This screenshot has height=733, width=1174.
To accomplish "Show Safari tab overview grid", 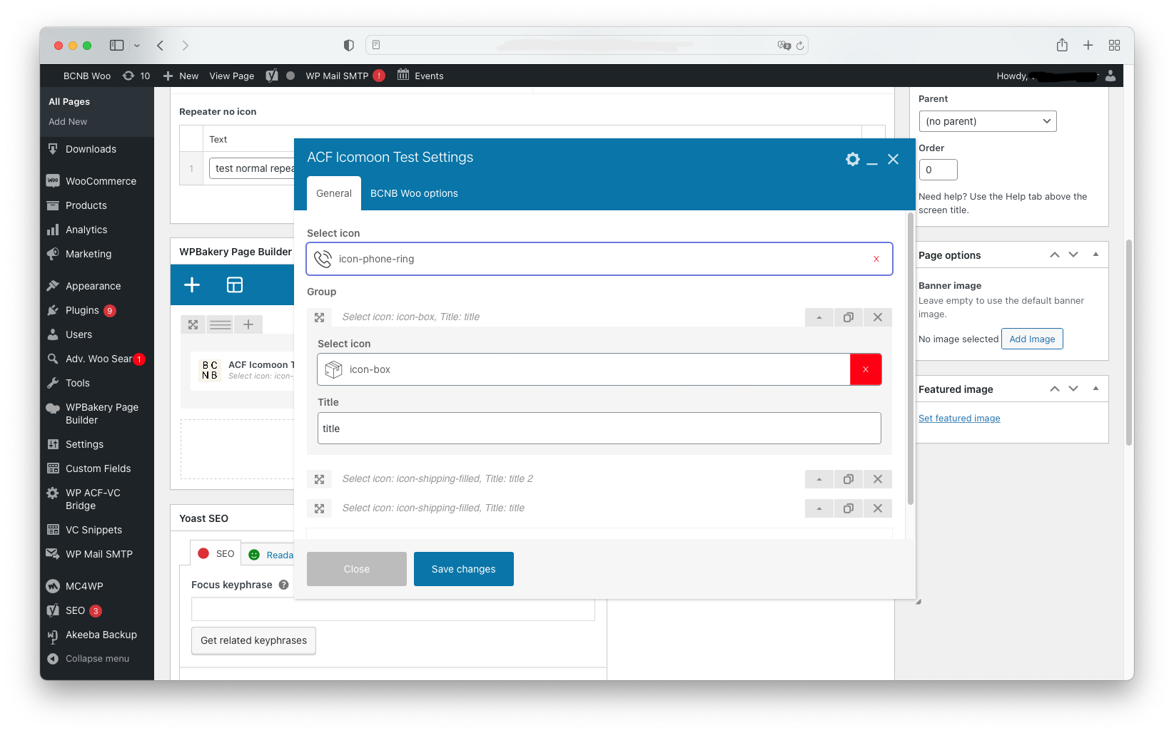I will tap(1114, 45).
